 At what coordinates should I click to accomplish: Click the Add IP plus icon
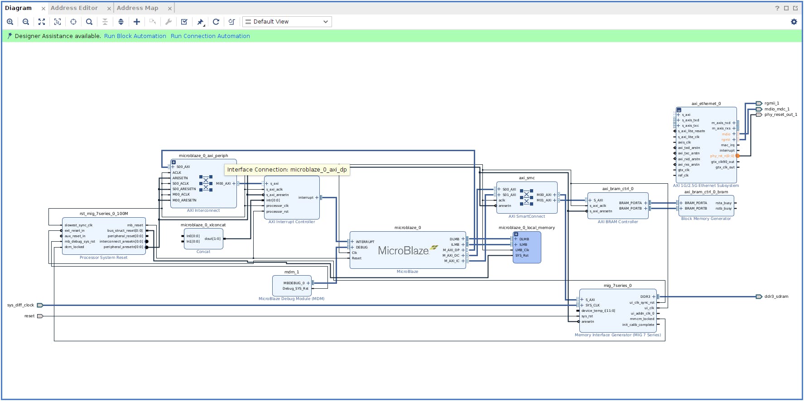(137, 22)
